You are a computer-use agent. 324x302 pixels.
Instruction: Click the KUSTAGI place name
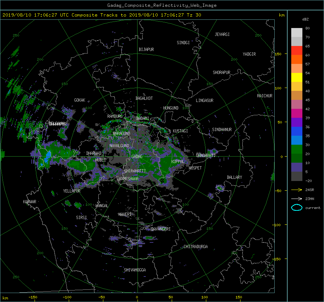(x=180, y=131)
